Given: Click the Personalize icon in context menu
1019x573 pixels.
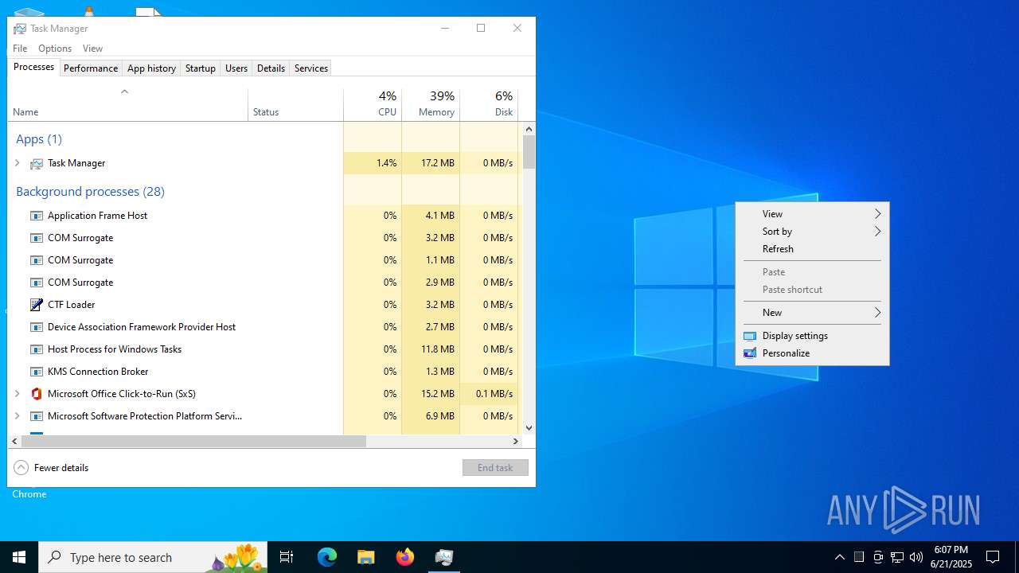Looking at the screenshot, I should click(750, 353).
